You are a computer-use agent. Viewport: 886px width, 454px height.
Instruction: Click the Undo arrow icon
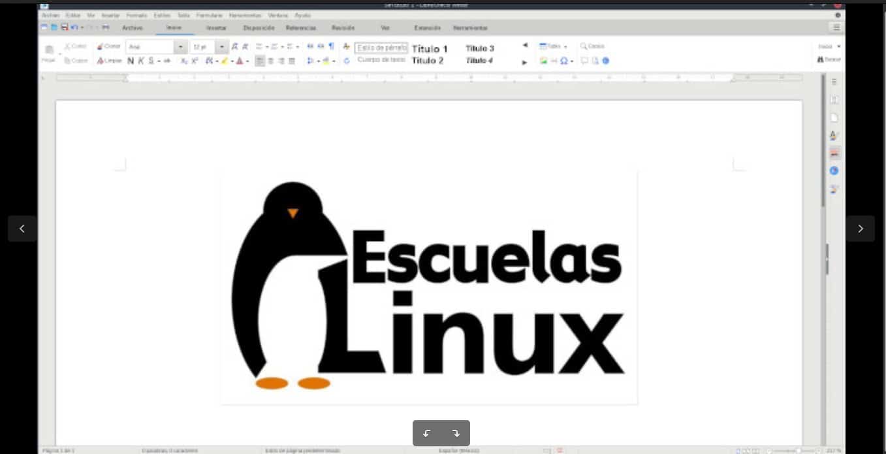point(74,27)
